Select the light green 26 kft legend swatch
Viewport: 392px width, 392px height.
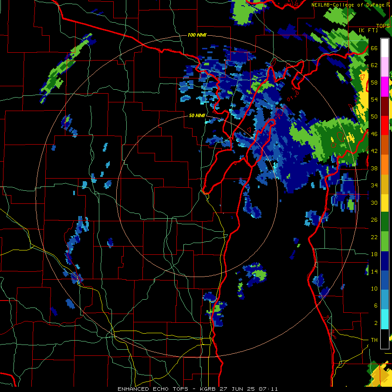click(x=385, y=241)
